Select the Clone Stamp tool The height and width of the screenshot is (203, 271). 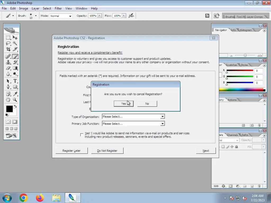8,62
